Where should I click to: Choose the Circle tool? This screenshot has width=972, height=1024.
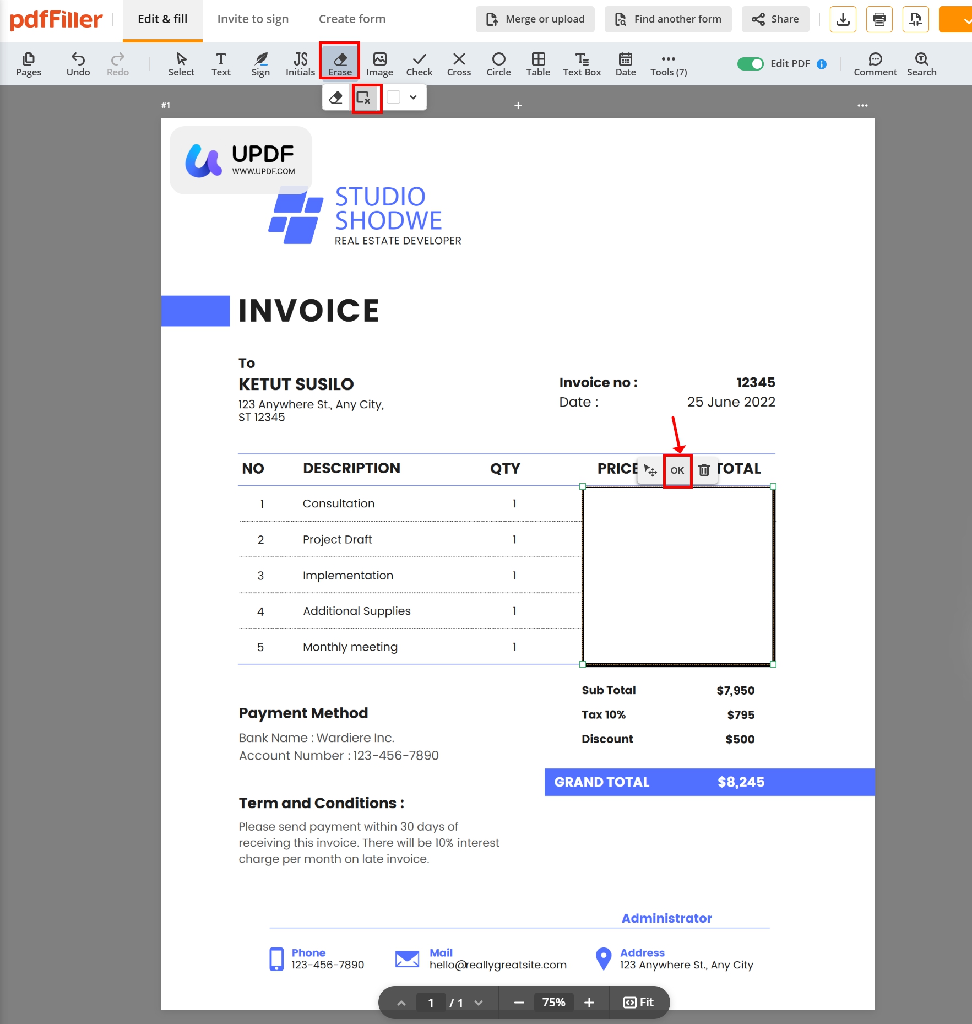tap(498, 64)
